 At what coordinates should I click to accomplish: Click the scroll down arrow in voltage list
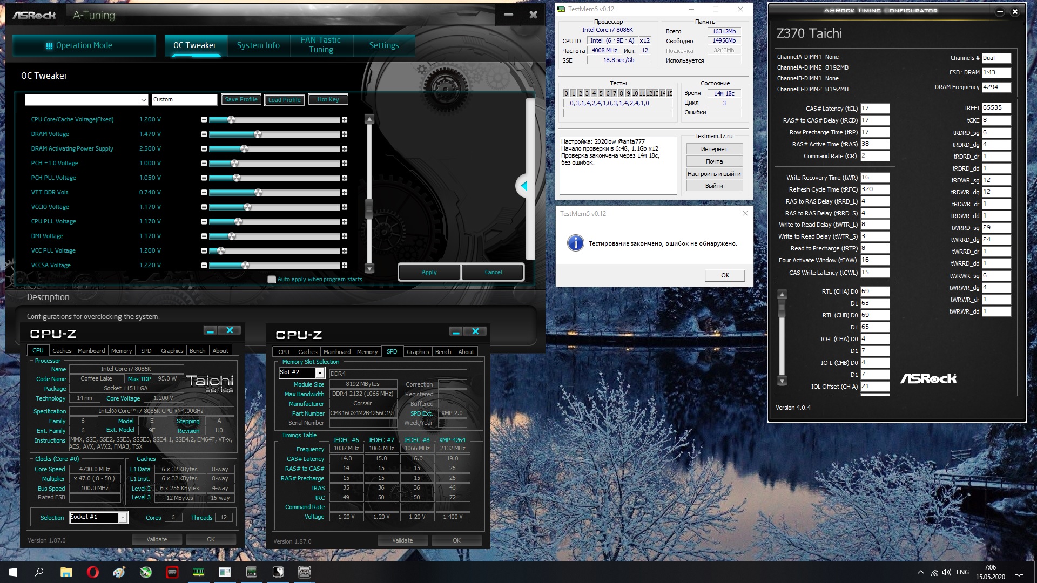369,268
